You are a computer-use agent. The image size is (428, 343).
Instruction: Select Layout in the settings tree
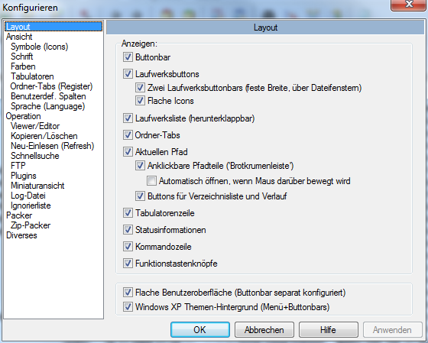53,27
